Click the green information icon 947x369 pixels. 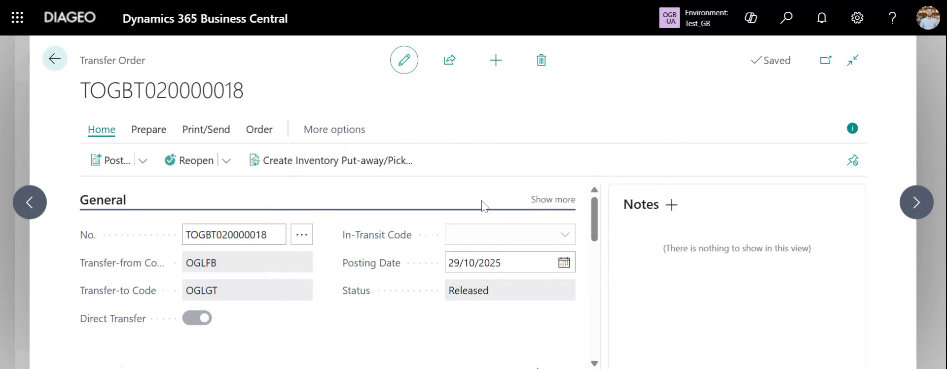point(852,128)
